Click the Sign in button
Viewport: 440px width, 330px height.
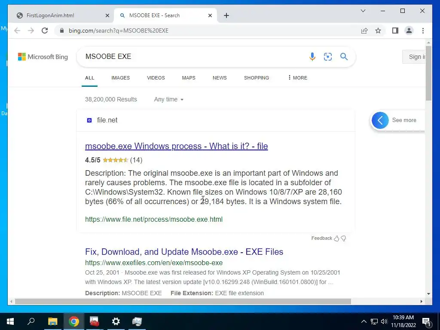tap(413, 57)
